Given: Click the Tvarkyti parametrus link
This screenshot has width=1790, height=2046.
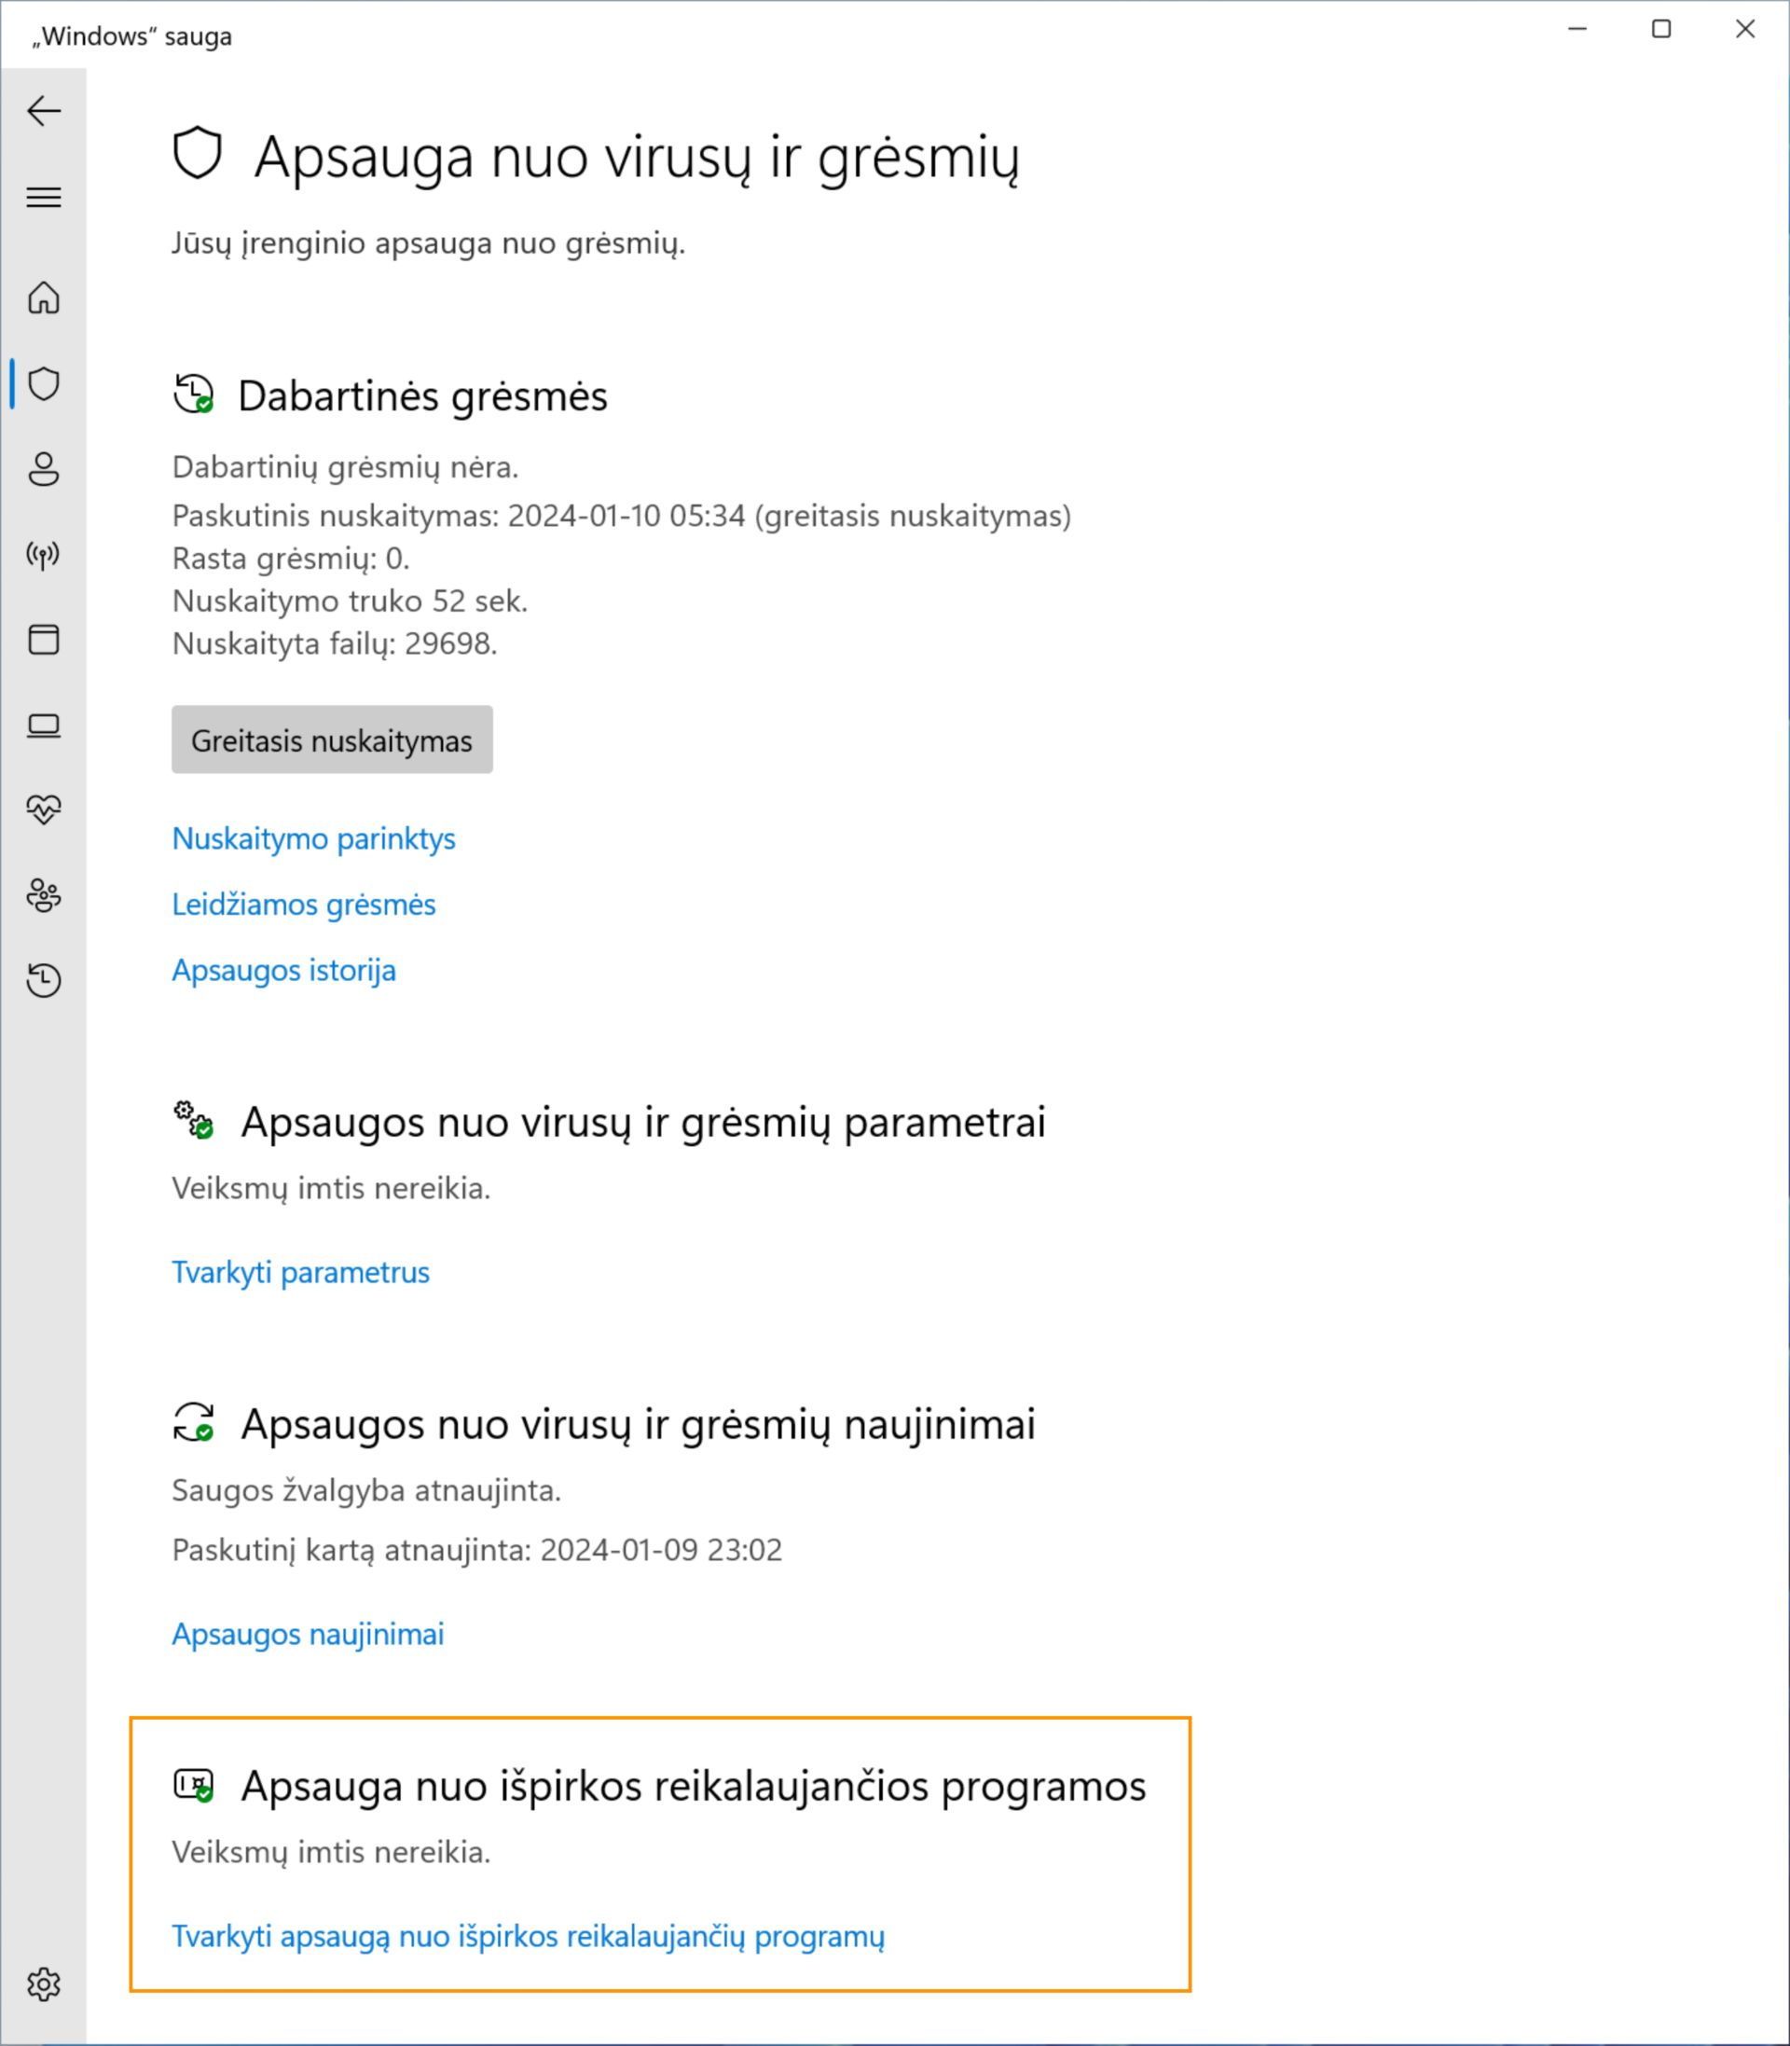Looking at the screenshot, I should click(x=300, y=1272).
